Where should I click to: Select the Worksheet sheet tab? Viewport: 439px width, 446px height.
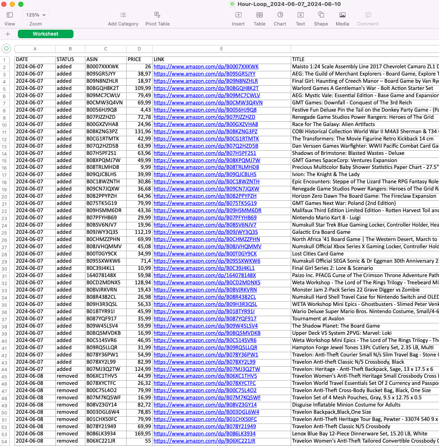45,34
